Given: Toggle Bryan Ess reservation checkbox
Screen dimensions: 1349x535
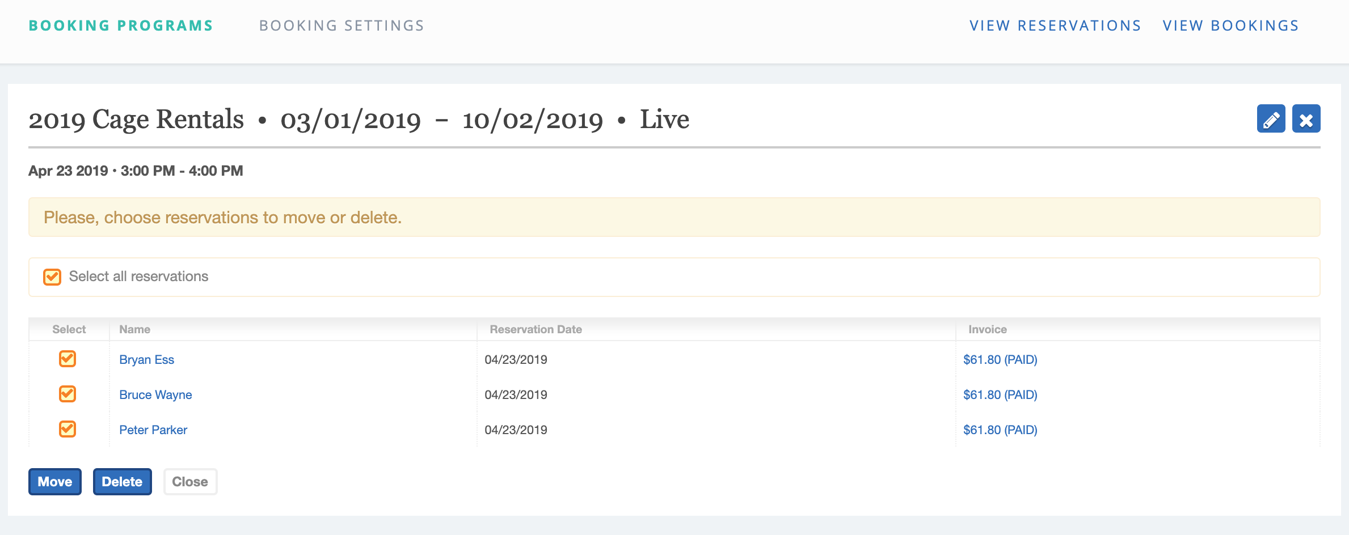Looking at the screenshot, I should (x=68, y=359).
